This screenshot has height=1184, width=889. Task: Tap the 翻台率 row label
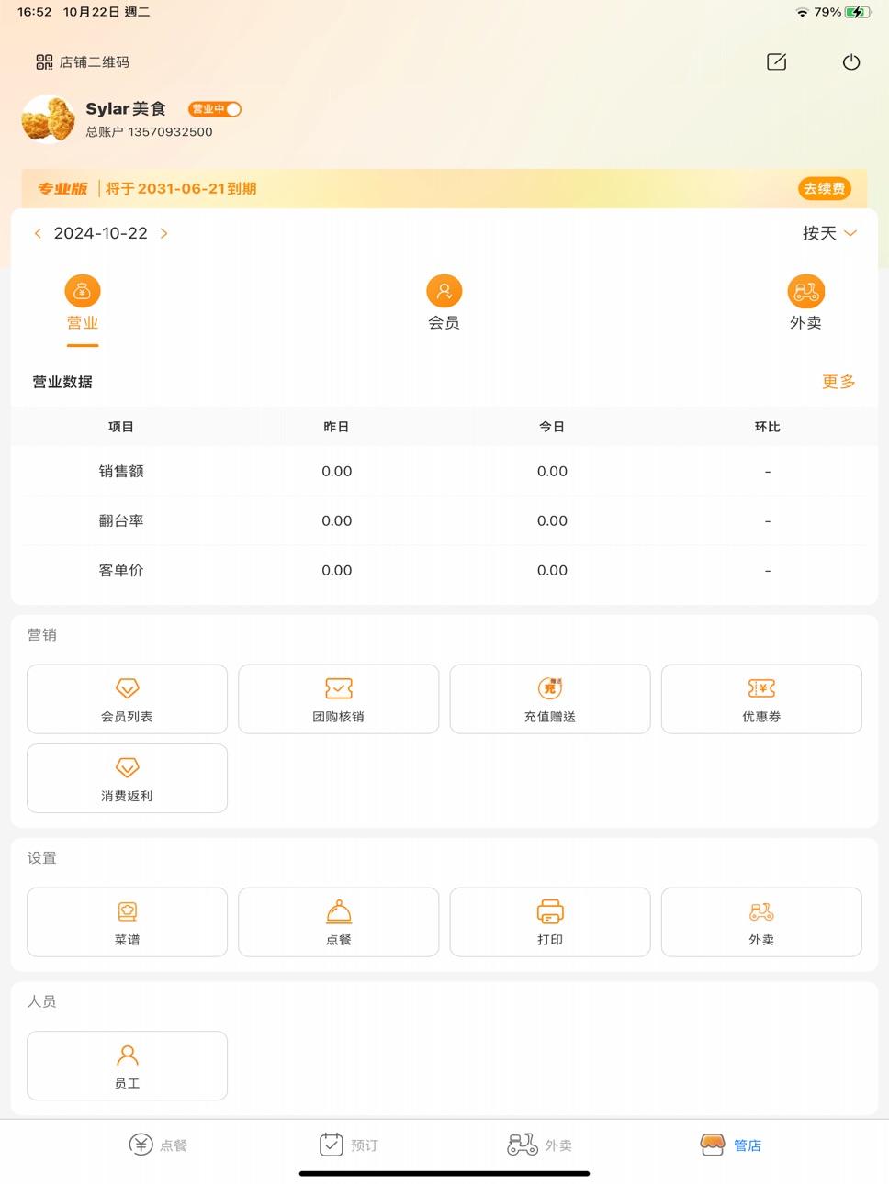(x=121, y=520)
